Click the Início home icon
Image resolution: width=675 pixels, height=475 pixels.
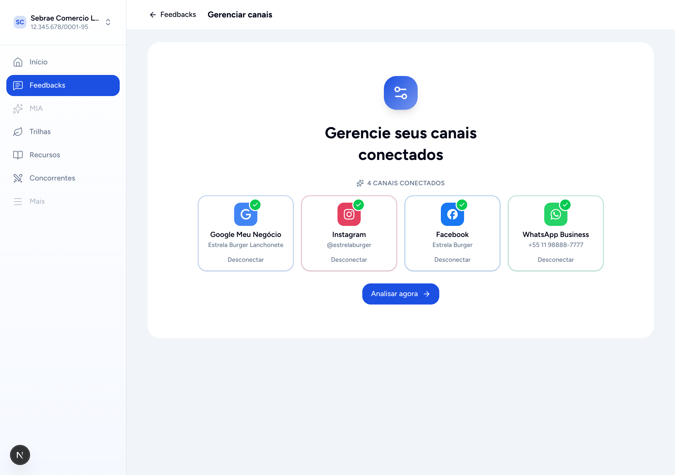(18, 62)
